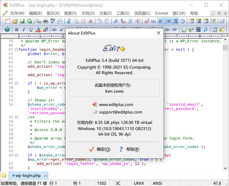This screenshot has width=229, height=186.
Task: Collapse fold at line 49 if block
Action: coord(17,83)
